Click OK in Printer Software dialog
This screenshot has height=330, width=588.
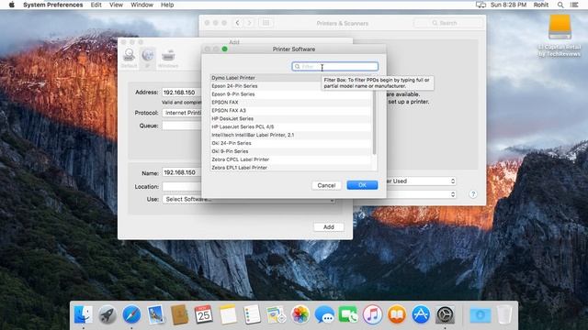point(362,185)
